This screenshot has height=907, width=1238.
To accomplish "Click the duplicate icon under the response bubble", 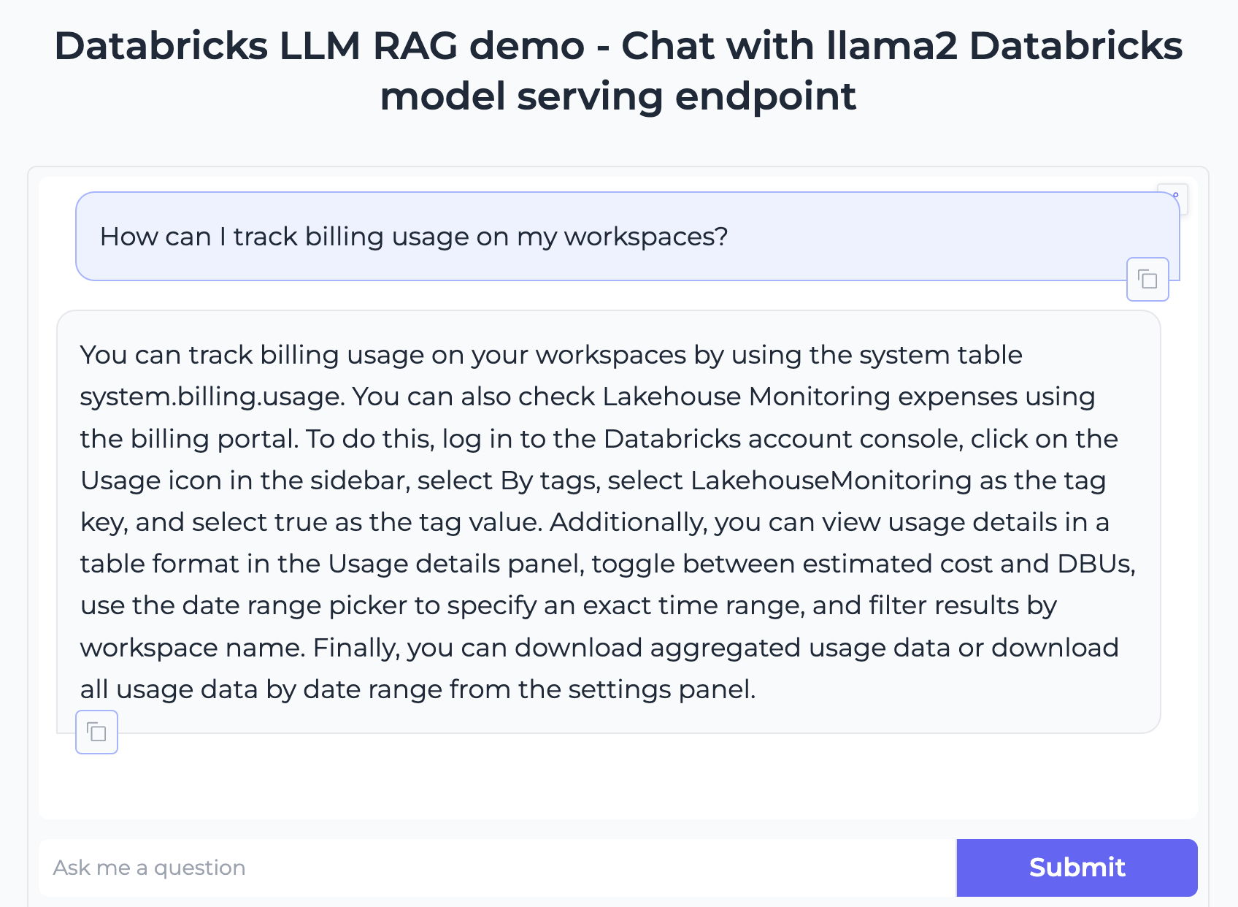I will (96, 732).
